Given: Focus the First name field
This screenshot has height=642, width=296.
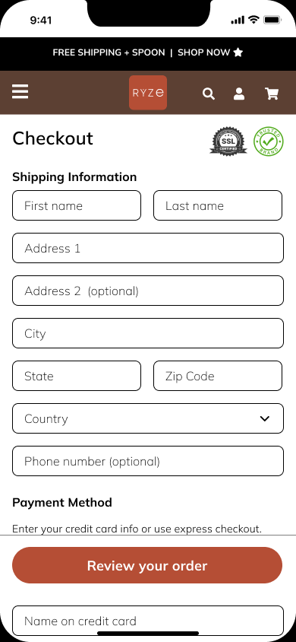Looking at the screenshot, I should (77, 205).
